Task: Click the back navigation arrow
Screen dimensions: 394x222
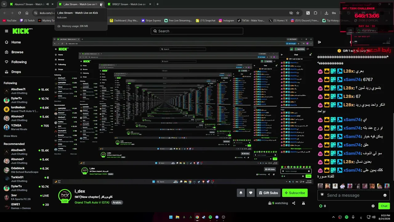Action: point(5,13)
